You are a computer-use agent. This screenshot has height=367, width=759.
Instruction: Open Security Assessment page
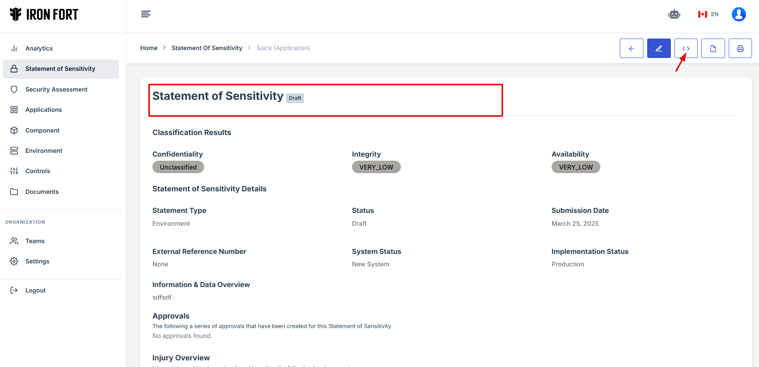click(x=56, y=89)
